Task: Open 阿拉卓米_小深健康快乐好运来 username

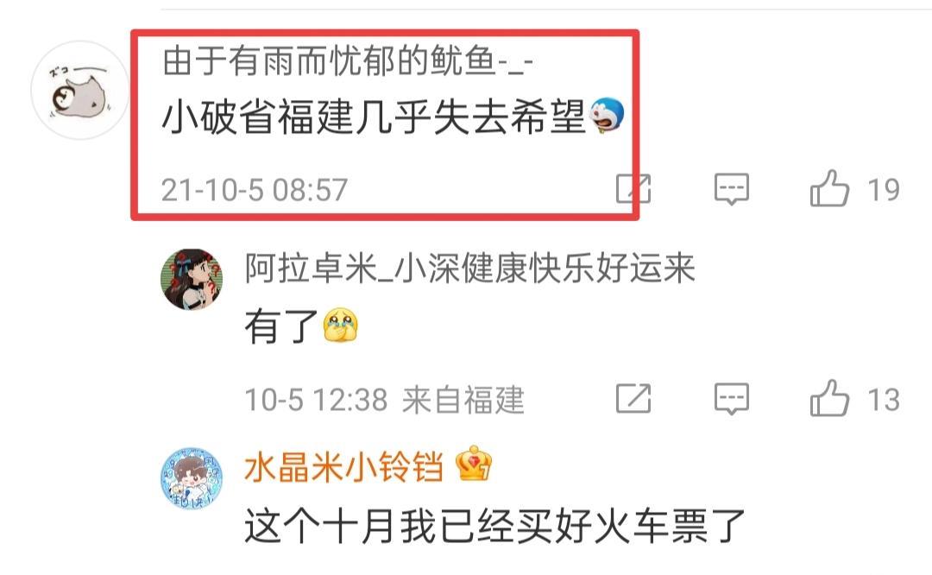Action: 470,269
